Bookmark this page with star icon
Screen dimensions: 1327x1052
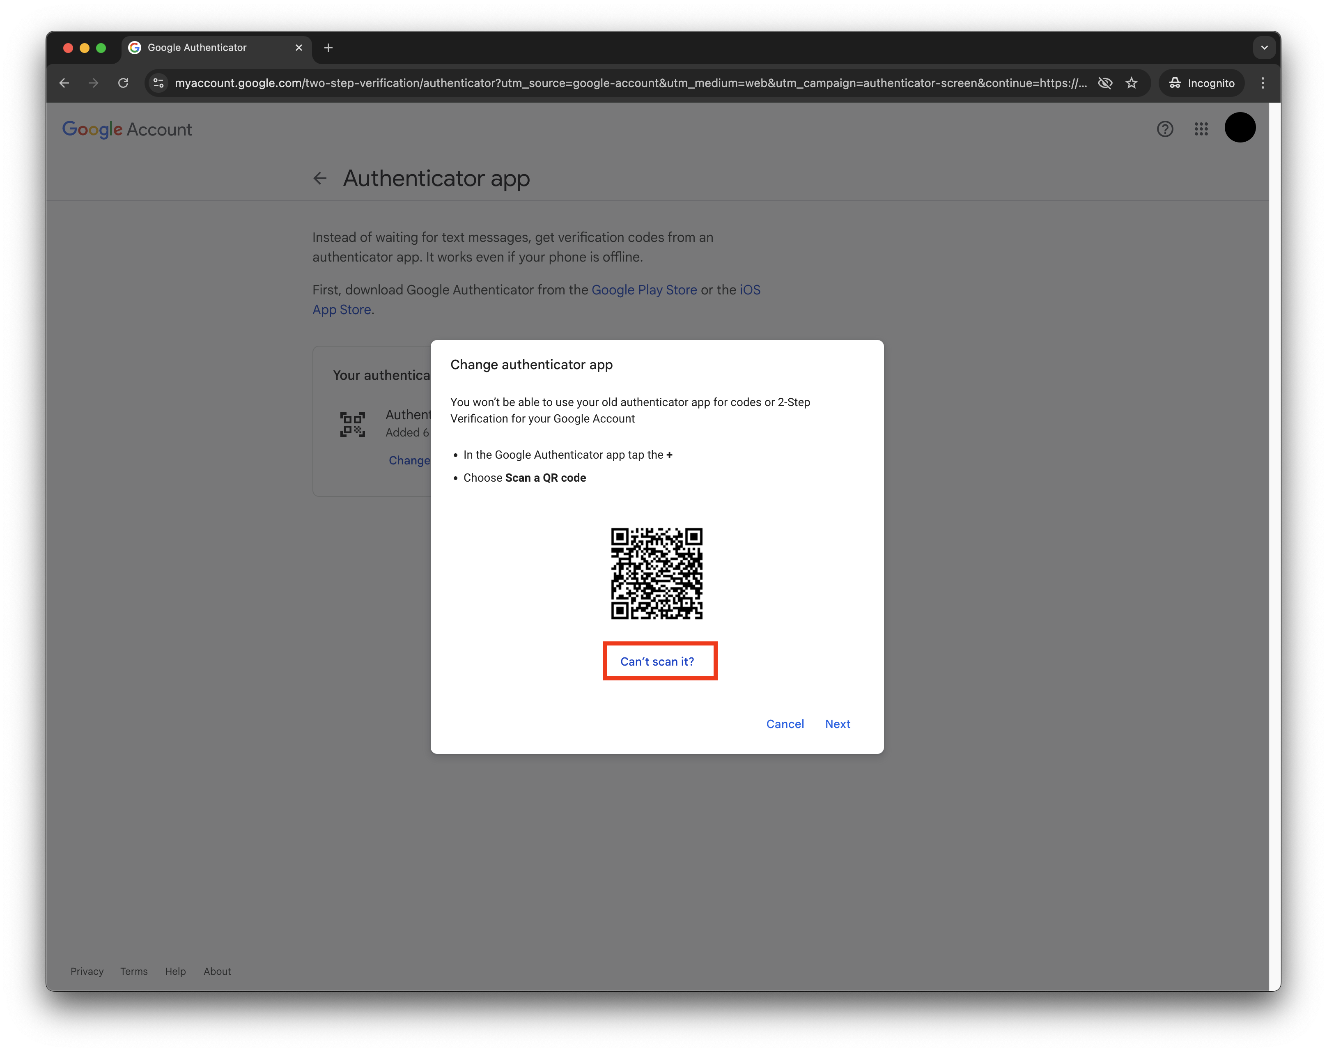pyautogui.click(x=1131, y=83)
